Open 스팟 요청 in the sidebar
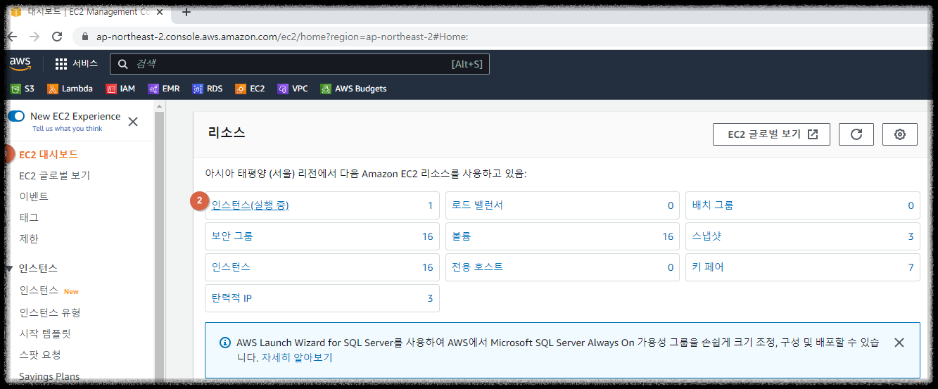Viewport: 938px width, 389px height. pyautogui.click(x=40, y=354)
